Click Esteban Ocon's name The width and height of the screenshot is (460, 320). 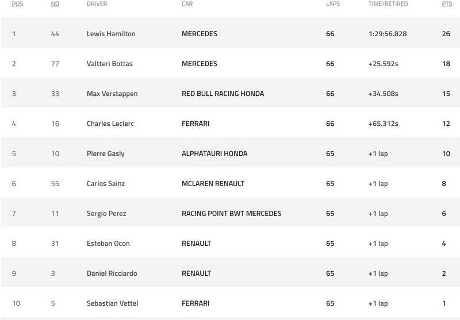pyautogui.click(x=108, y=244)
